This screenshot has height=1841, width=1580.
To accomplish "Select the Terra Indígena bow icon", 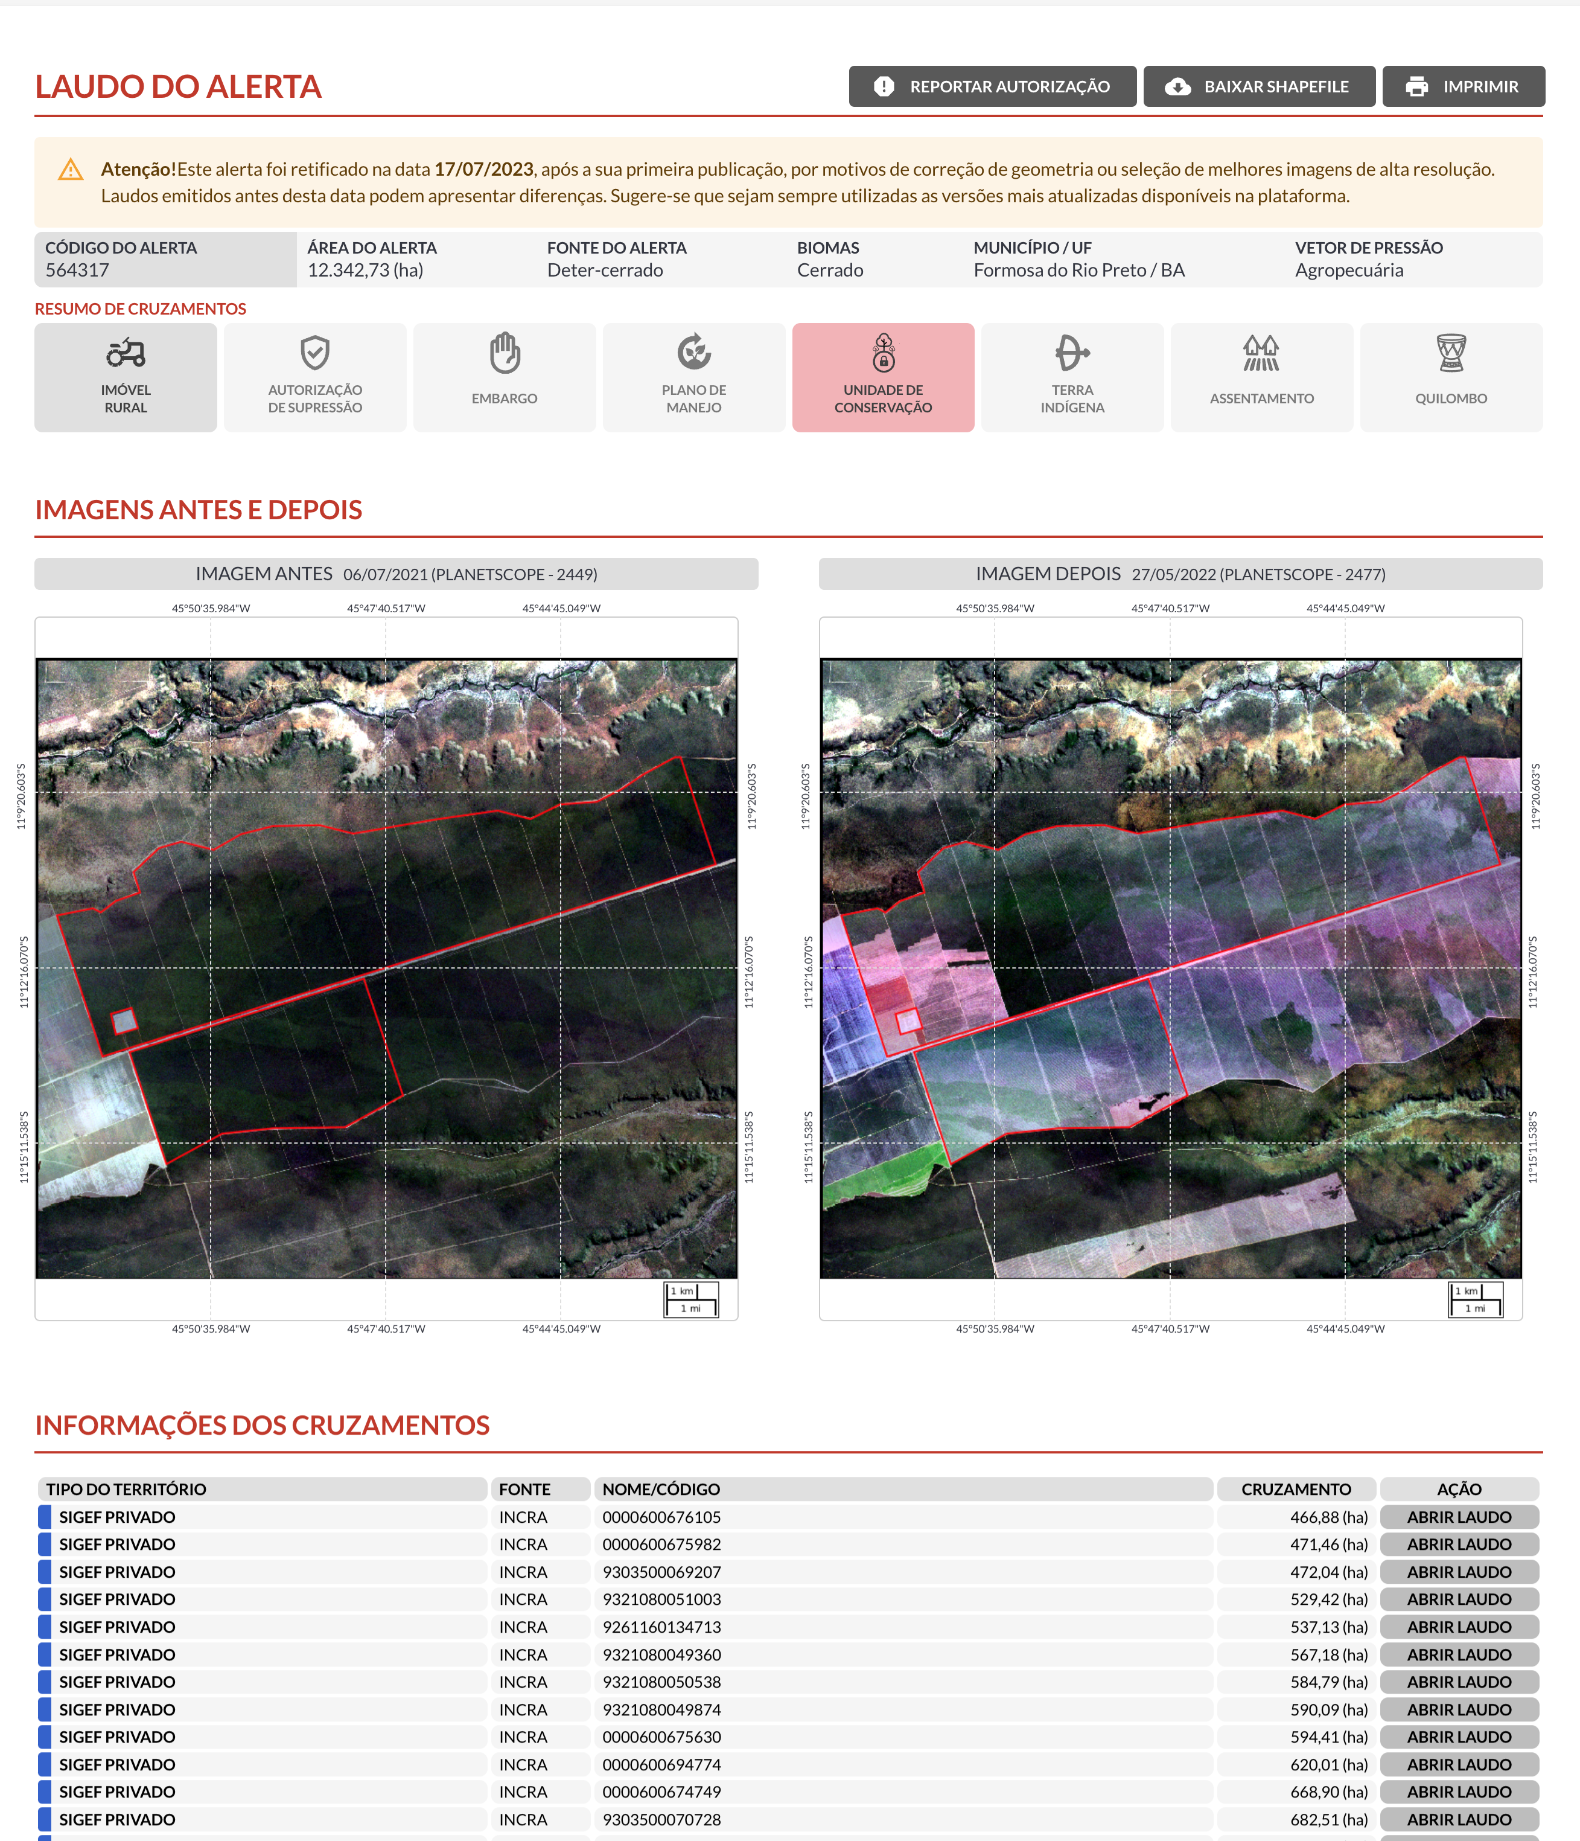I will point(1072,353).
